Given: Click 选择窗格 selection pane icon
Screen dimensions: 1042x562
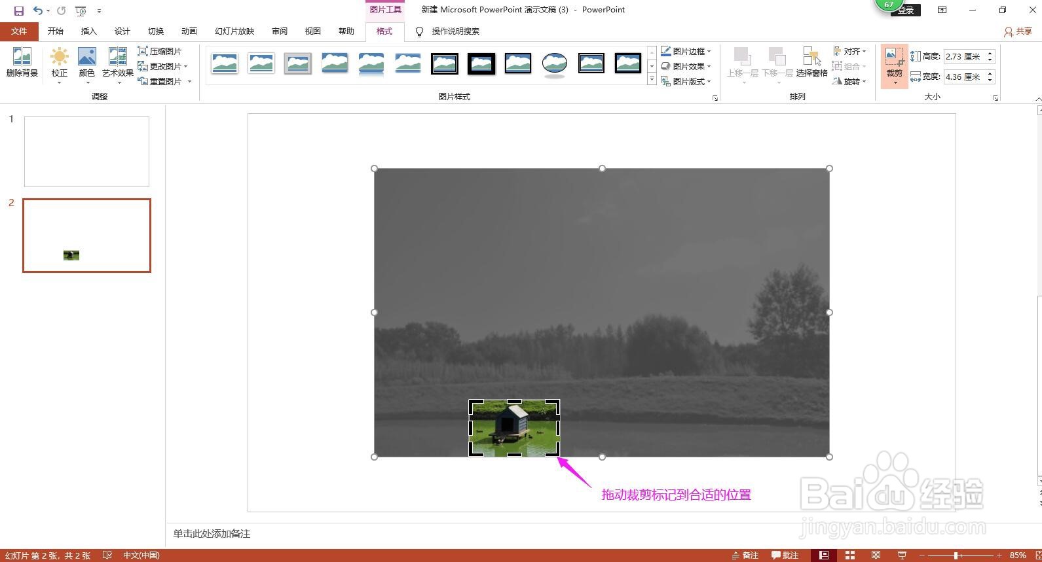Looking at the screenshot, I should 812,63.
